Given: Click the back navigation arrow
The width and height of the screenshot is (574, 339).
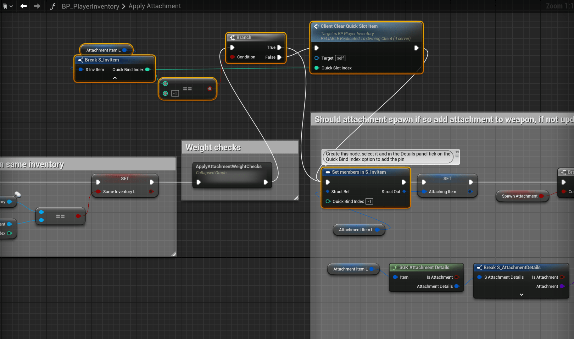Looking at the screenshot, I should click(23, 6).
